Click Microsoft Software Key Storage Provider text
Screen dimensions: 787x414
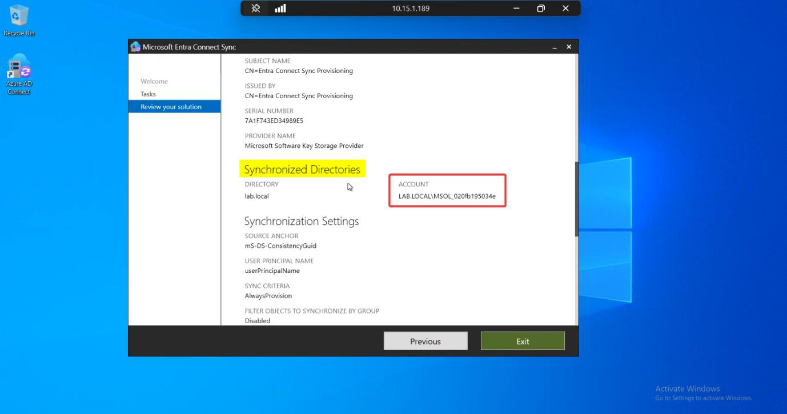tap(304, 146)
